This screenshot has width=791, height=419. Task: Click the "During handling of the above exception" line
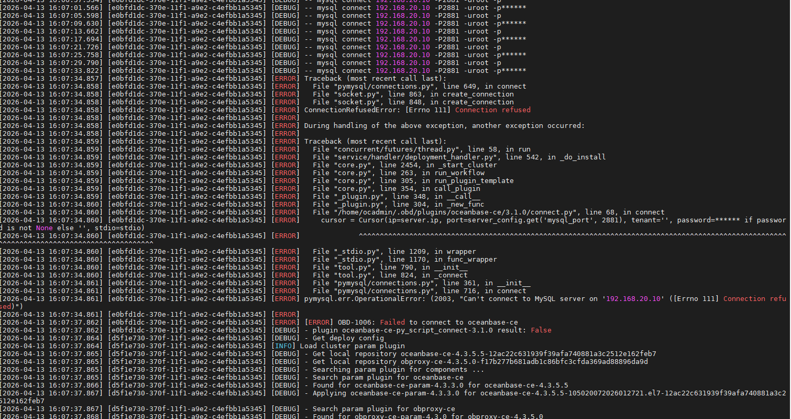tap(444, 126)
